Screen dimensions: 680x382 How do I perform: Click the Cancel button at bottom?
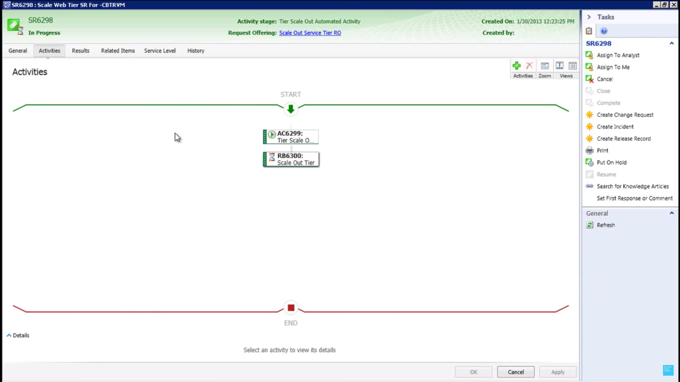[x=516, y=372]
